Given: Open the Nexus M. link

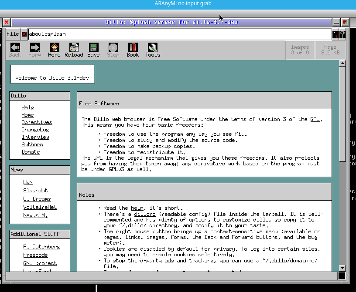Looking at the screenshot, I should tap(35, 215).
